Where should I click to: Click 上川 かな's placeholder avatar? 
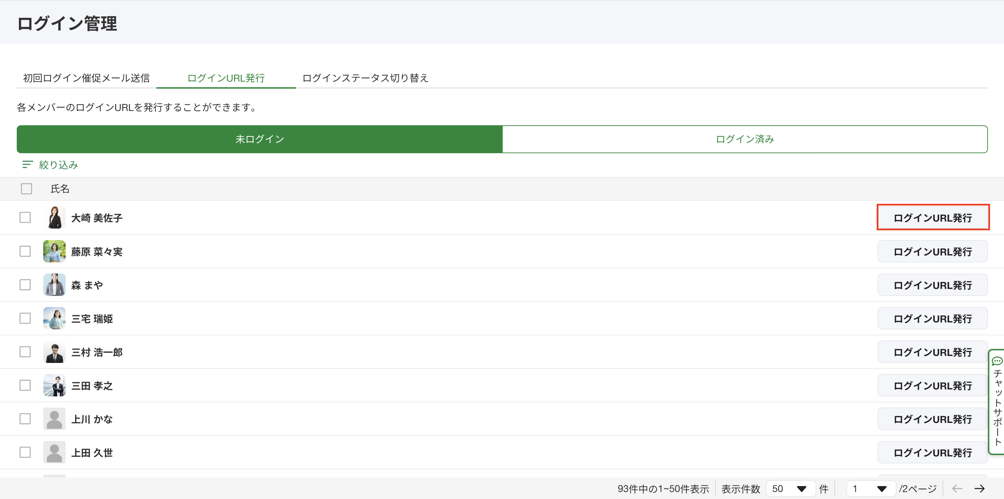(54, 419)
